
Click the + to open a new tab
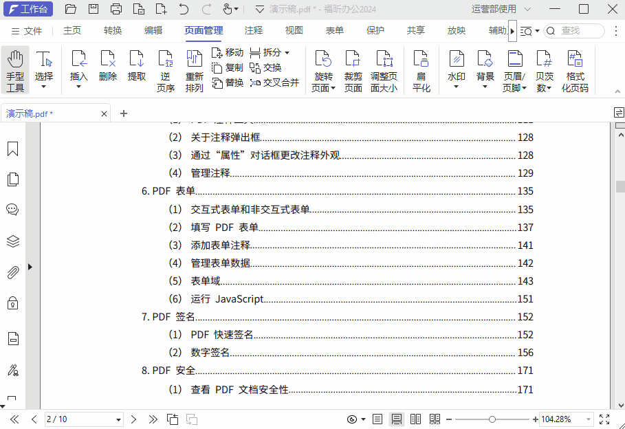tap(122, 113)
